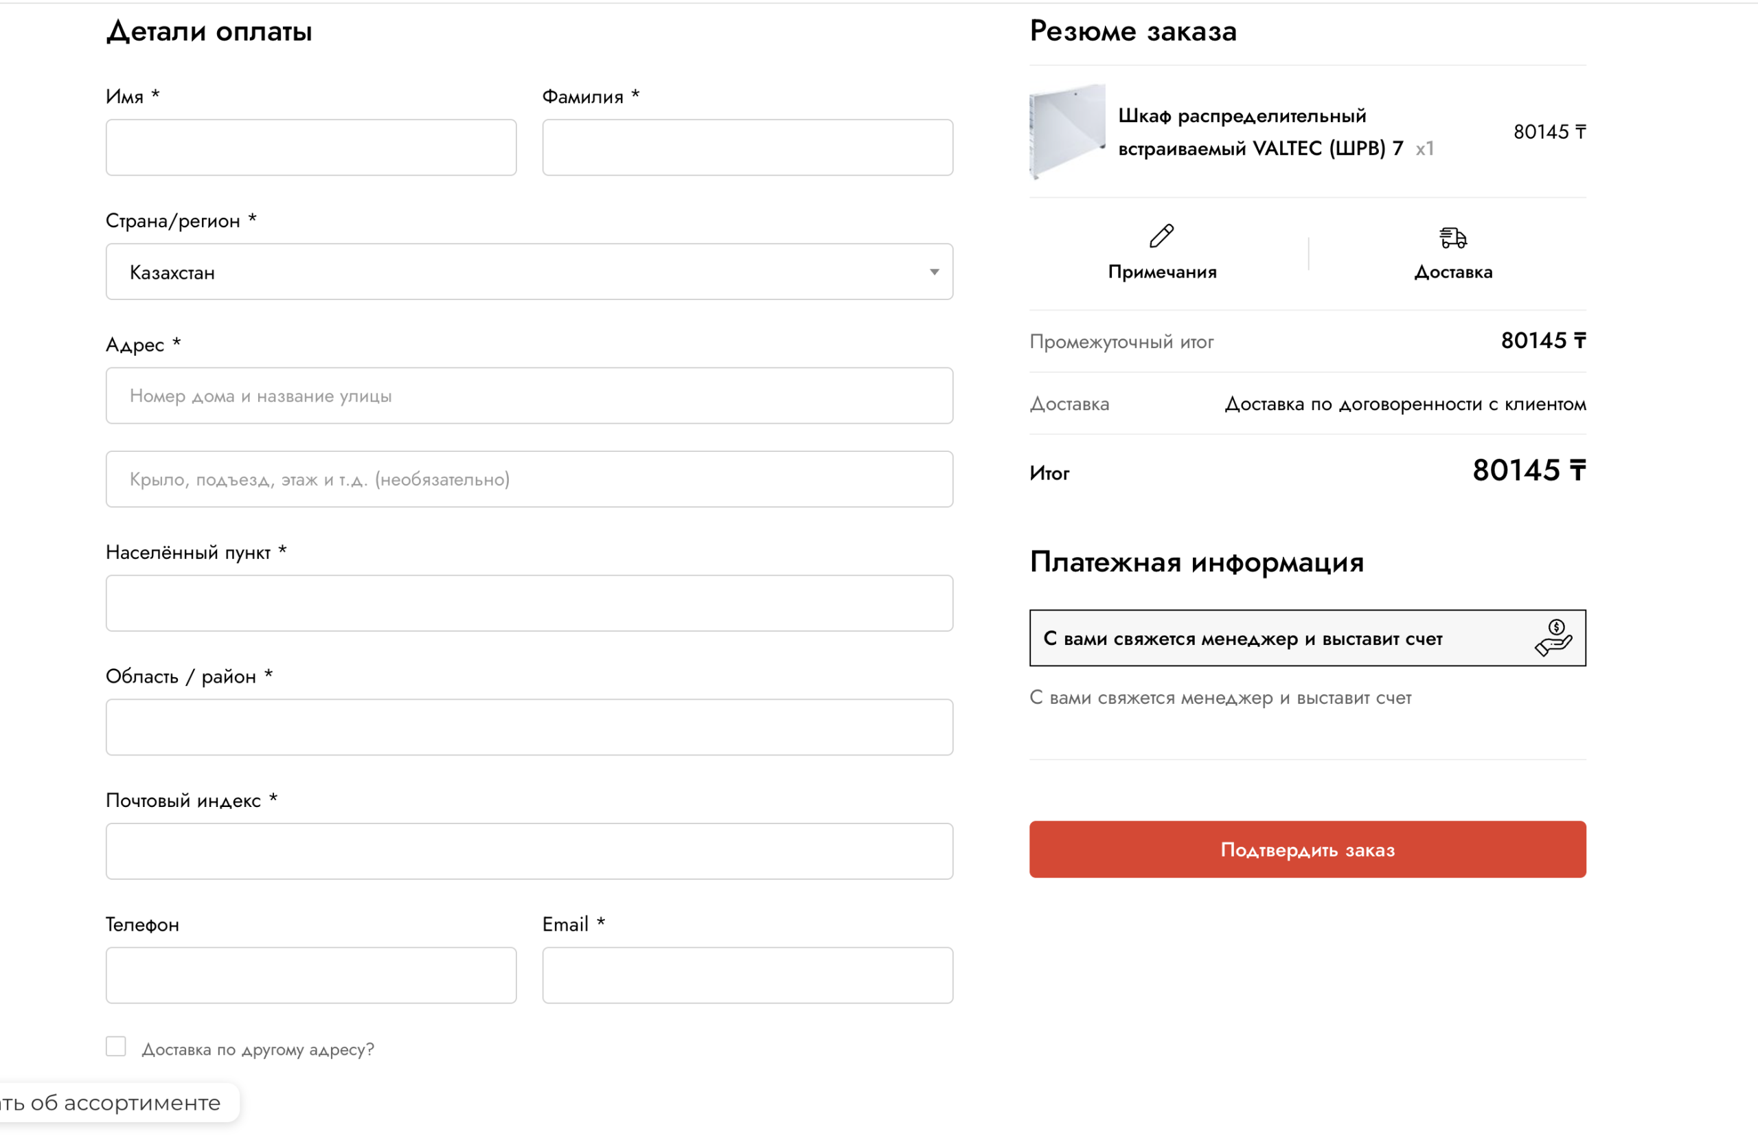Enable delivery to a different address checkbox
This screenshot has width=1758, height=1138.
click(116, 1047)
